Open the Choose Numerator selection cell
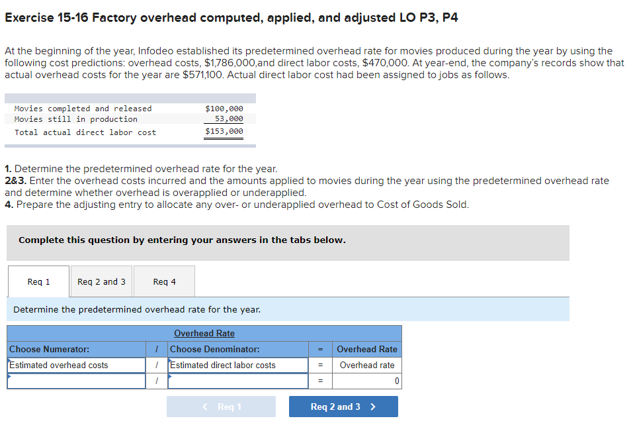 (75, 349)
